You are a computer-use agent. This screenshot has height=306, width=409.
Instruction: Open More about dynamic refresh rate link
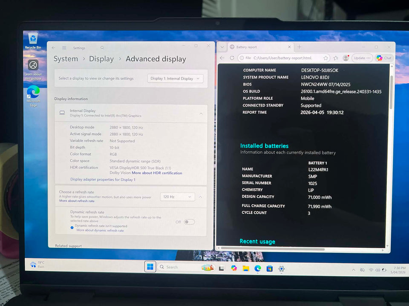pos(100,230)
